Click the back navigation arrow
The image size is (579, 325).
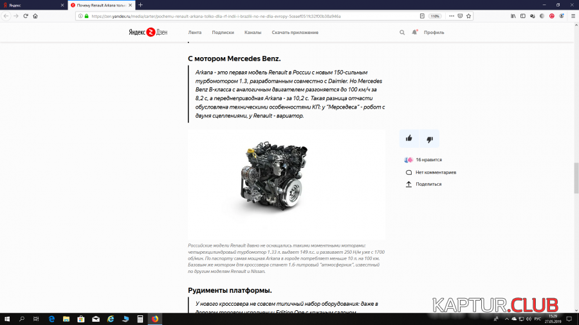coord(6,16)
